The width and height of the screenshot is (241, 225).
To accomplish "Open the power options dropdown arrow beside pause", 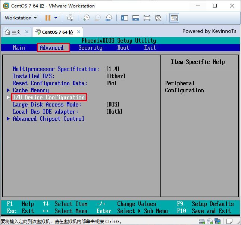I will coord(56,18).
